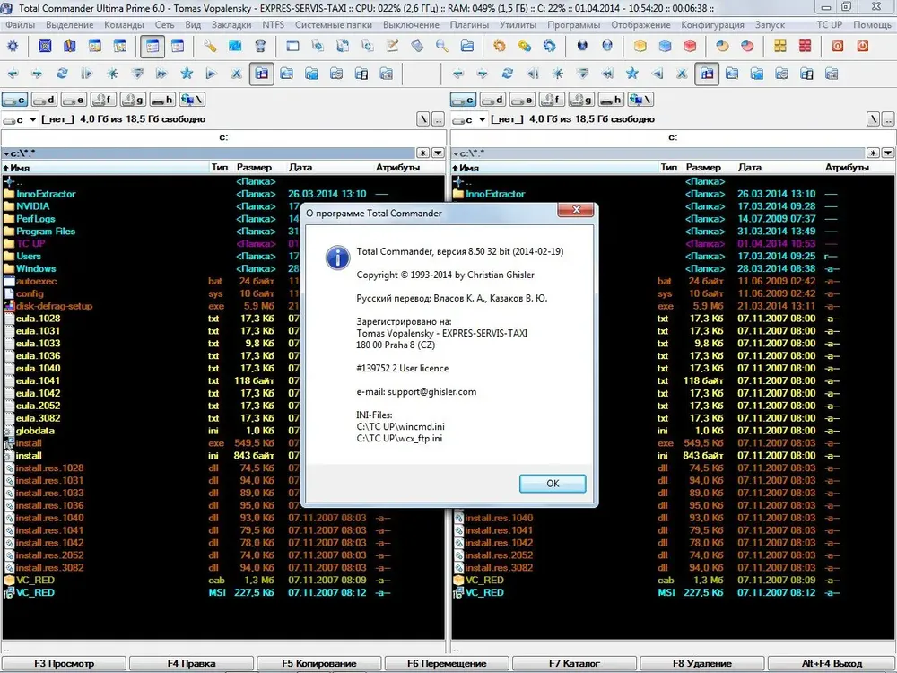Open the Плагины menu
Viewport: 897px width, 673px height.
(x=469, y=24)
